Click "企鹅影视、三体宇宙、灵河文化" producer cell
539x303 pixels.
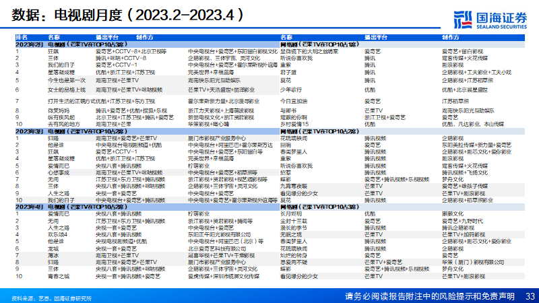224,58
